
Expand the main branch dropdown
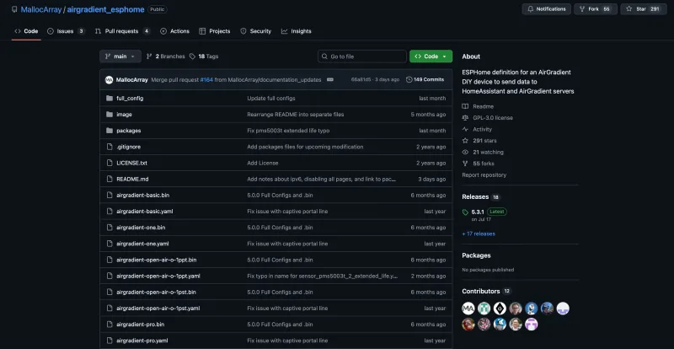(x=120, y=56)
